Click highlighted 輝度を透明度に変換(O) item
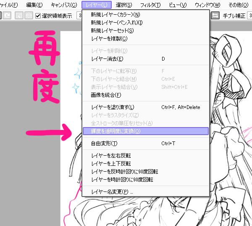 [146, 131]
